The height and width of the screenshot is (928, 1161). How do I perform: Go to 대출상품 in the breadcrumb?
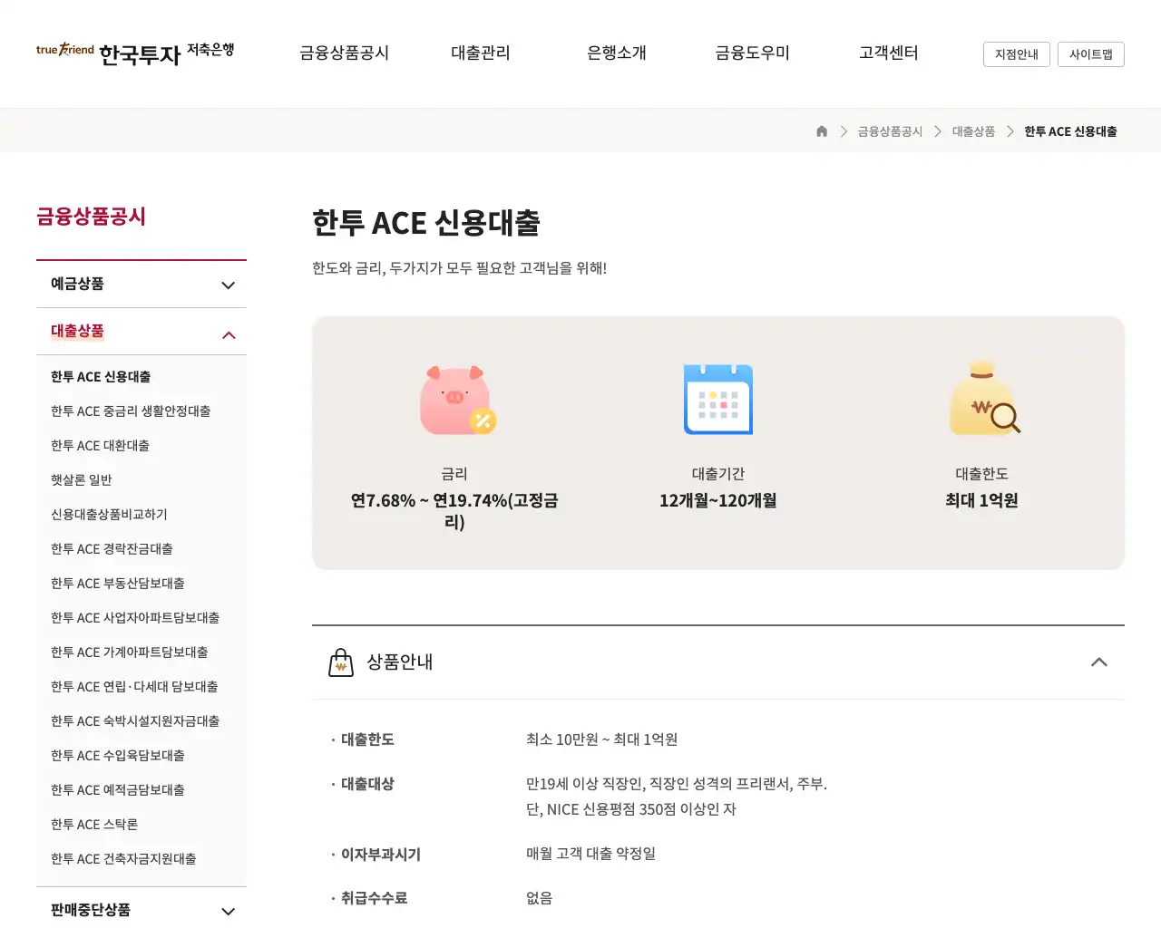click(x=973, y=131)
